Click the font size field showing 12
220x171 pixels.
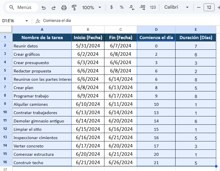click(x=209, y=7)
